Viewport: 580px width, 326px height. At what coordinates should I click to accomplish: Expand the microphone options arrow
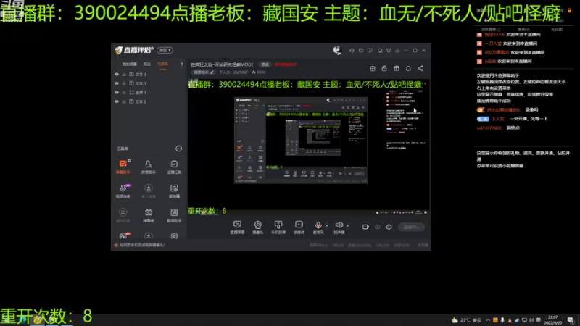327,225
